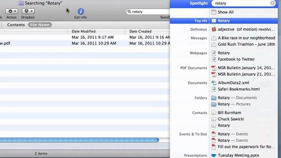
Task: Click the PDF icon for January 21 bulletin
Action: click(214, 74)
